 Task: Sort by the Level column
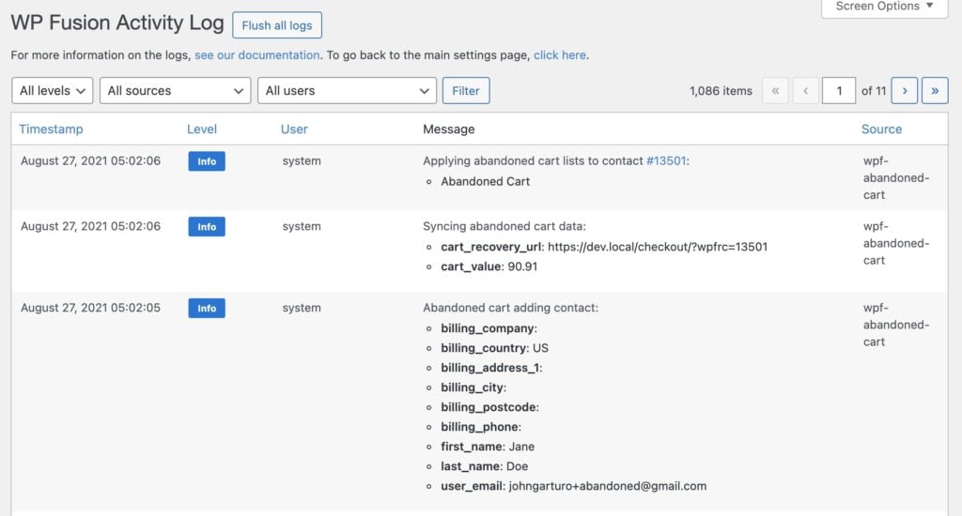pos(202,129)
